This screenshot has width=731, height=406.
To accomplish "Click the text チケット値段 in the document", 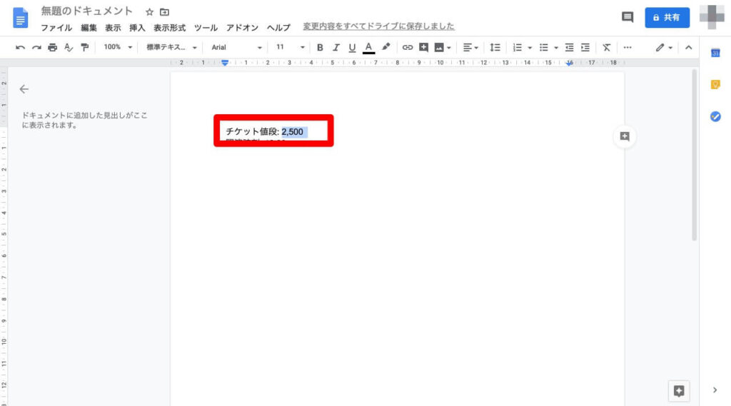I will coord(252,132).
